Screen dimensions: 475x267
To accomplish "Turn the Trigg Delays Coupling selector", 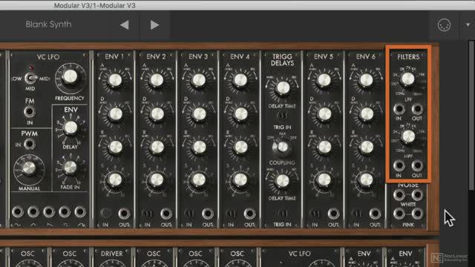I will [282, 148].
